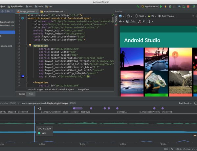The image size is (197, 151).
Task: Click the elongated purple event marker in profiler
Action: point(77,108)
